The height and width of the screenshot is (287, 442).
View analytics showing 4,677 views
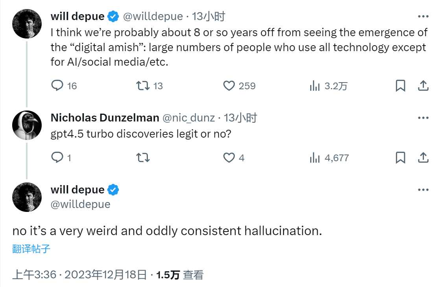click(x=315, y=158)
